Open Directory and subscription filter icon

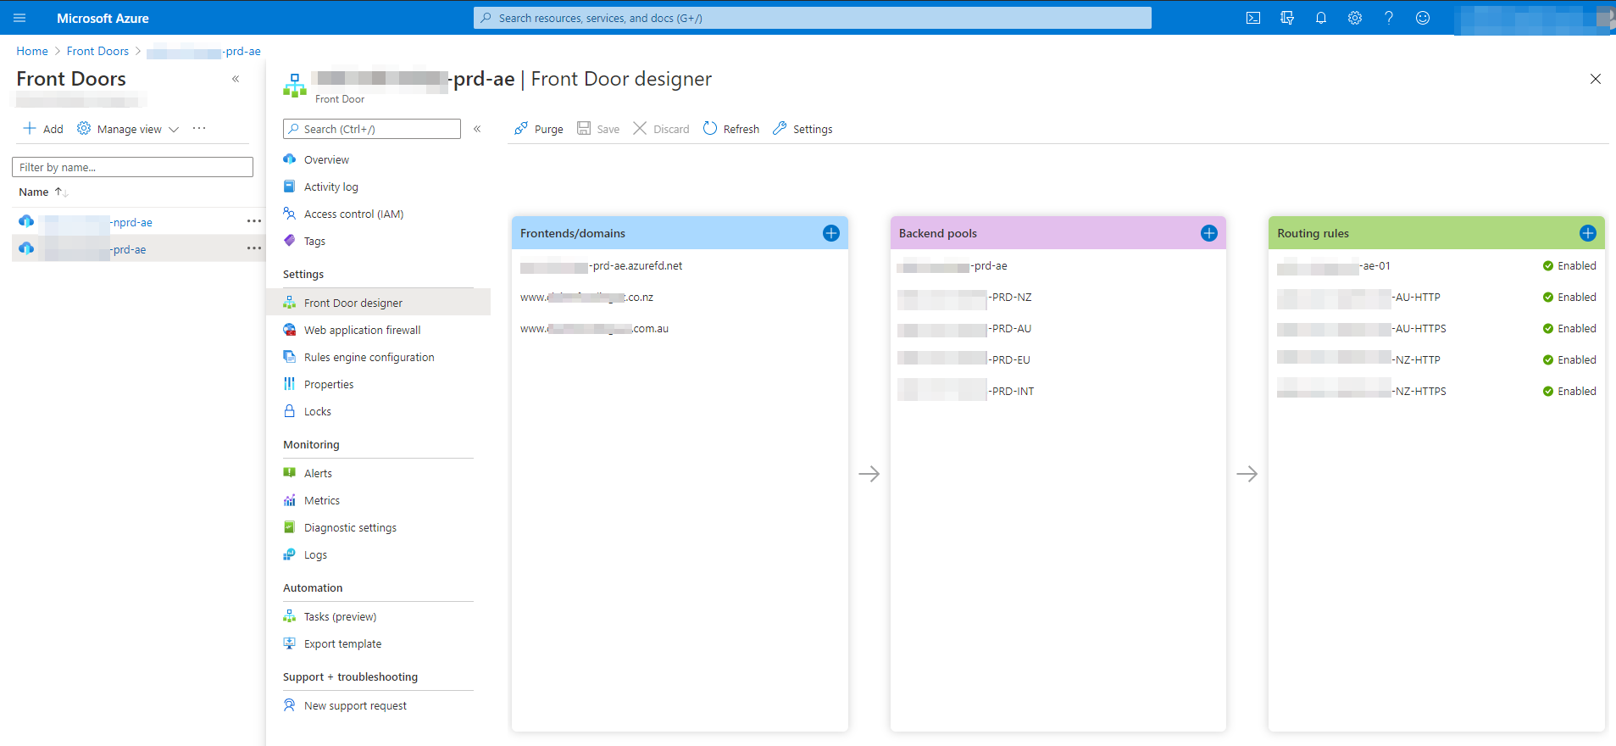point(1287,18)
